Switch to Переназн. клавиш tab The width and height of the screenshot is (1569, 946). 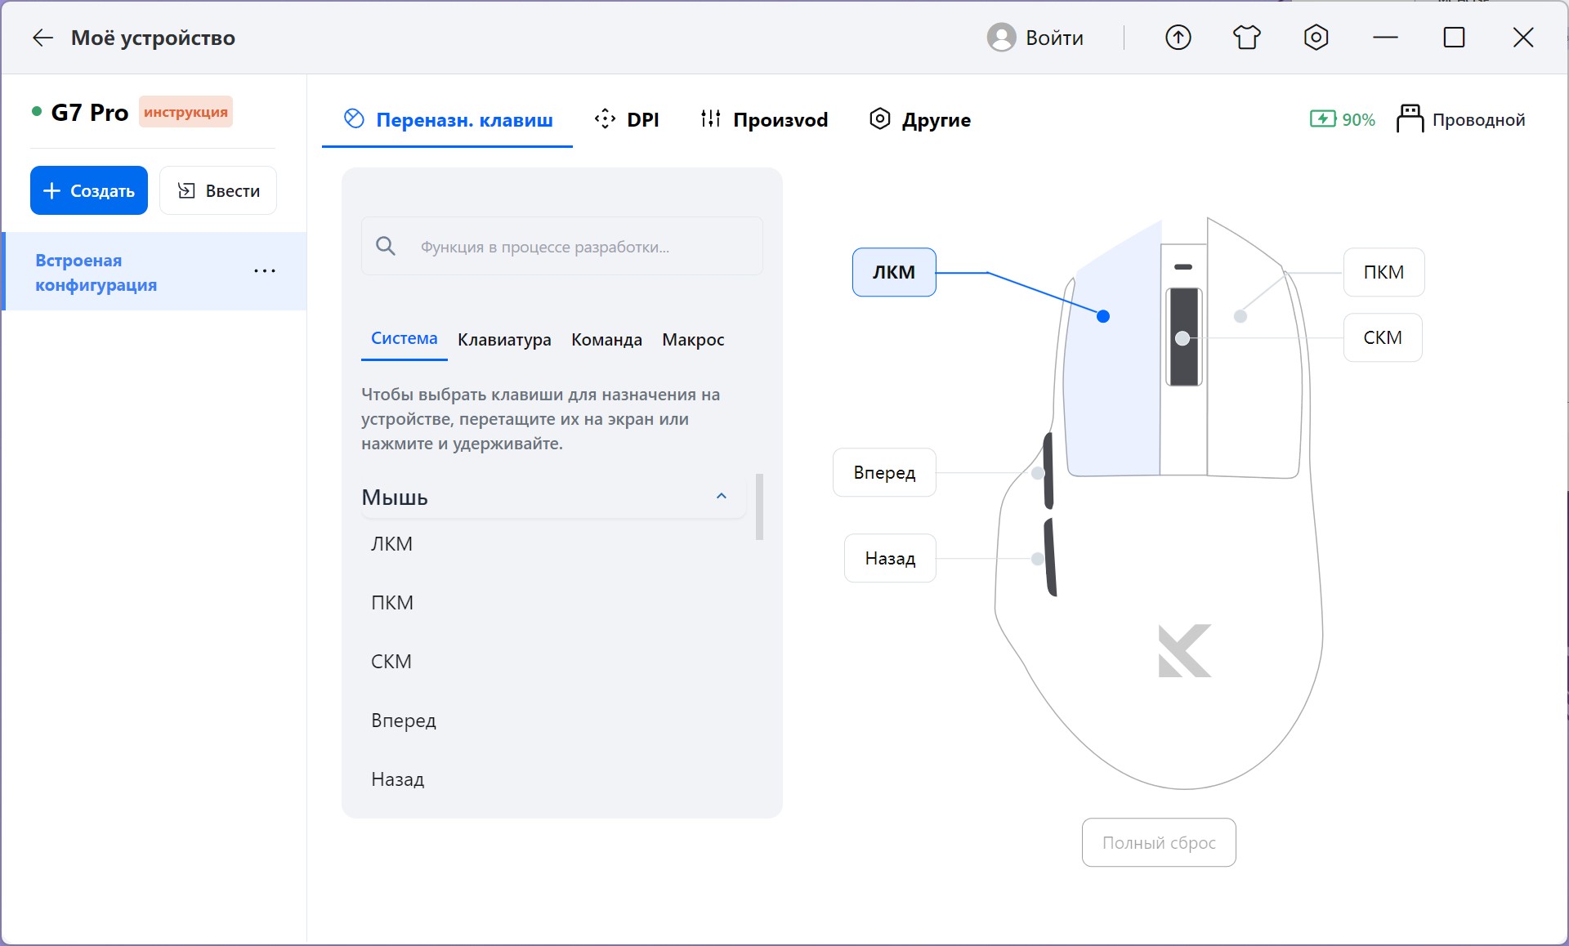pyautogui.click(x=448, y=120)
